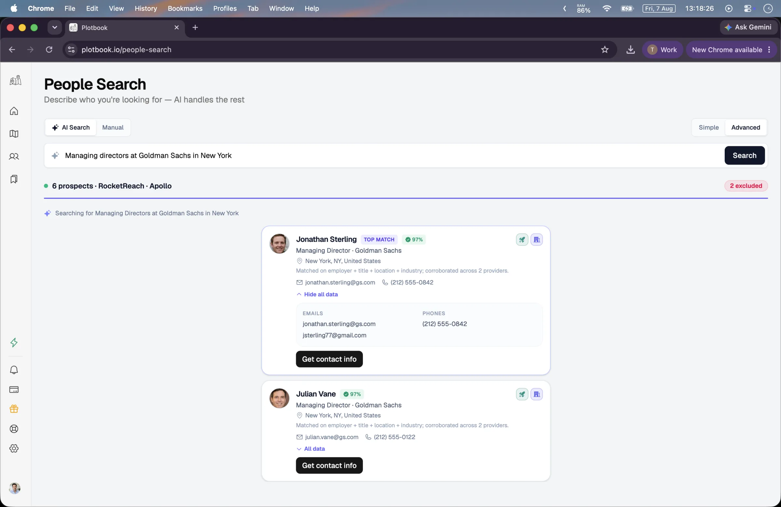The image size is (781, 507).
Task: Switch to Manual search tab
Action: point(113,127)
